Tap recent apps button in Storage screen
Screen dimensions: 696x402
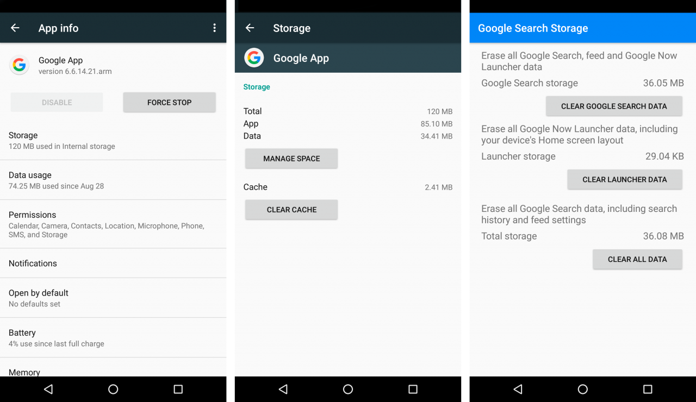tap(413, 389)
